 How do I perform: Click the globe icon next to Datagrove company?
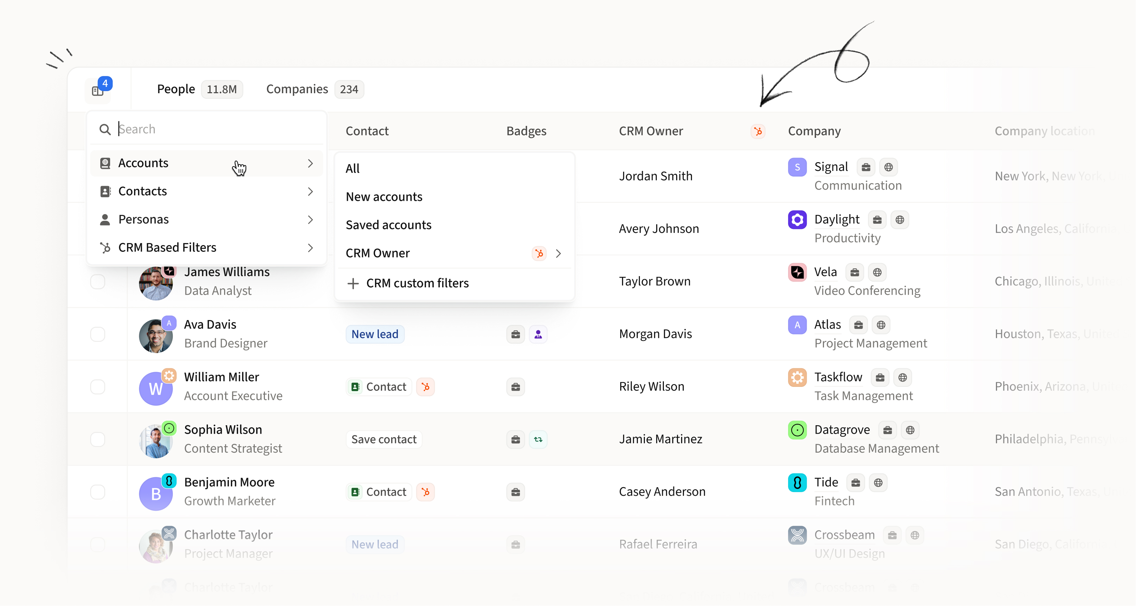coord(910,430)
